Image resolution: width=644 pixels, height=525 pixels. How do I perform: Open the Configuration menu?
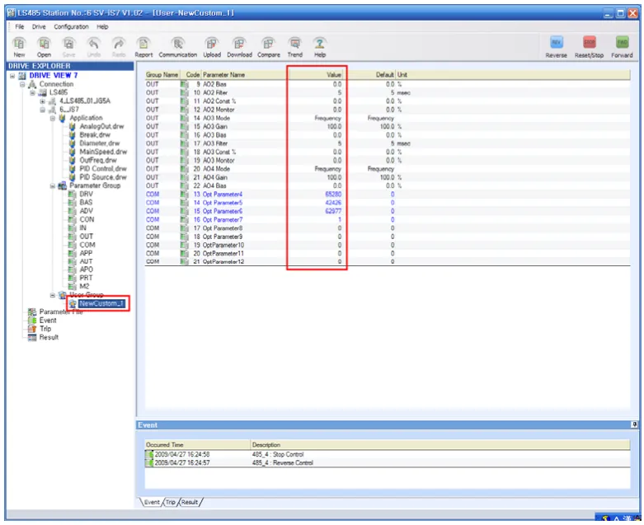coord(71,26)
